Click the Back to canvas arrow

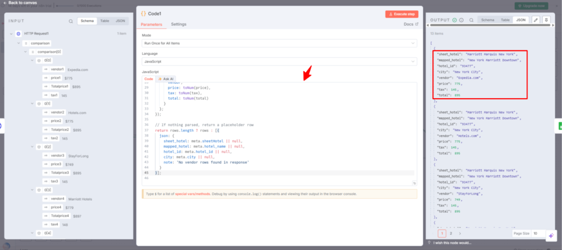4,3
